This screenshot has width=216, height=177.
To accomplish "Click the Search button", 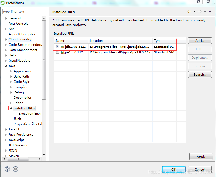I will [200, 74].
